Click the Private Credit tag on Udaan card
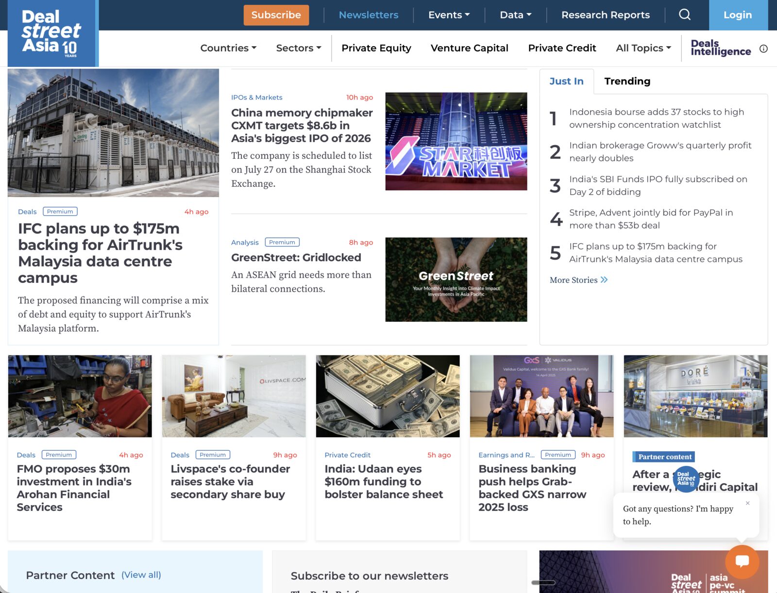777x593 pixels. pyautogui.click(x=347, y=455)
